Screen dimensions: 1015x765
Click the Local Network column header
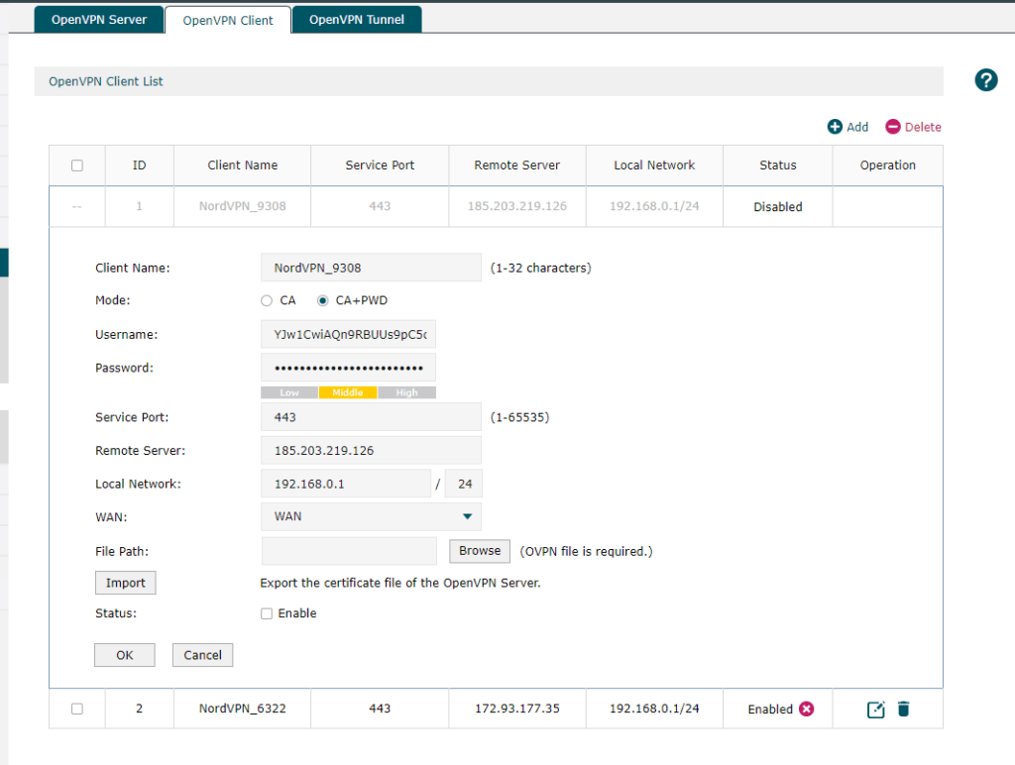tap(654, 165)
